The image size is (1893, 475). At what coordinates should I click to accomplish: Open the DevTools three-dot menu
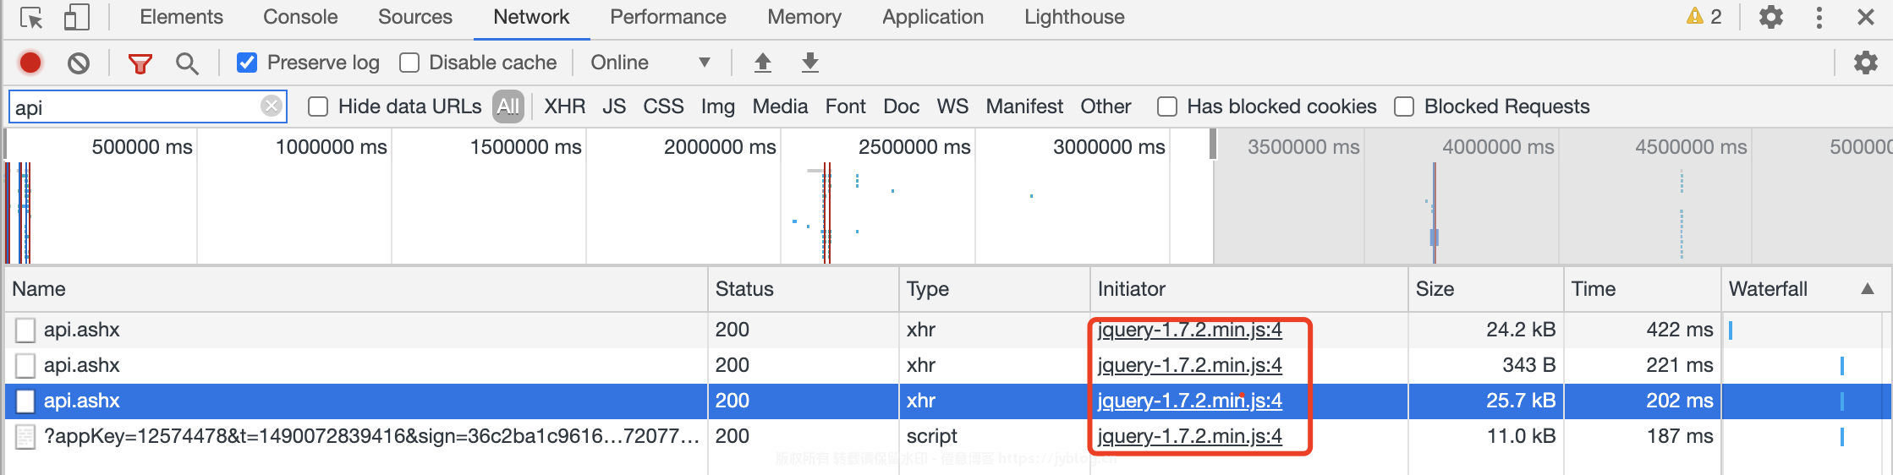click(1819, 18)
